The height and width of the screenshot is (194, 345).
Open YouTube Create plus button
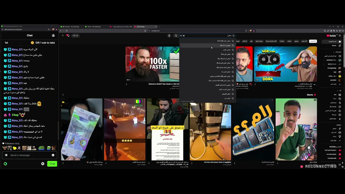click(x=75, y=36)
